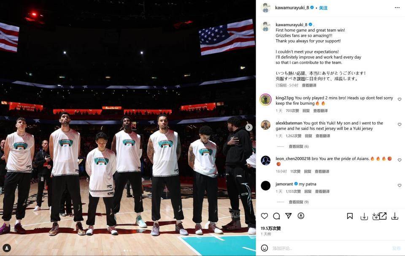Open kawamurayuki_8 header profile avatar

(265, 8)
